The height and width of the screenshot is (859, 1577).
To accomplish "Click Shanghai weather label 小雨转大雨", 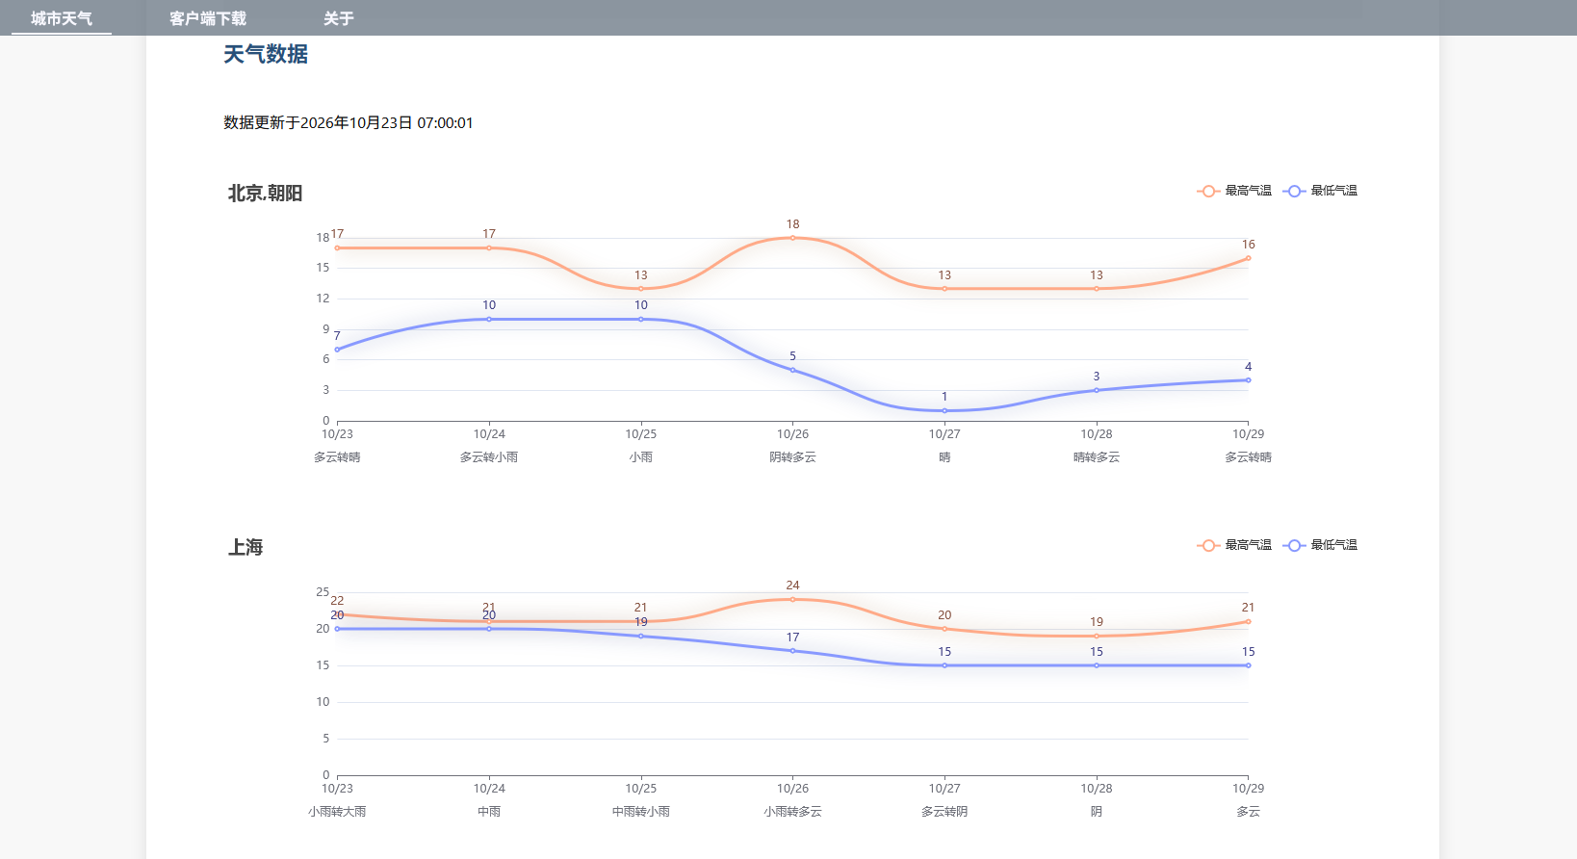I will pyautogui.click(x=337, y=812).
